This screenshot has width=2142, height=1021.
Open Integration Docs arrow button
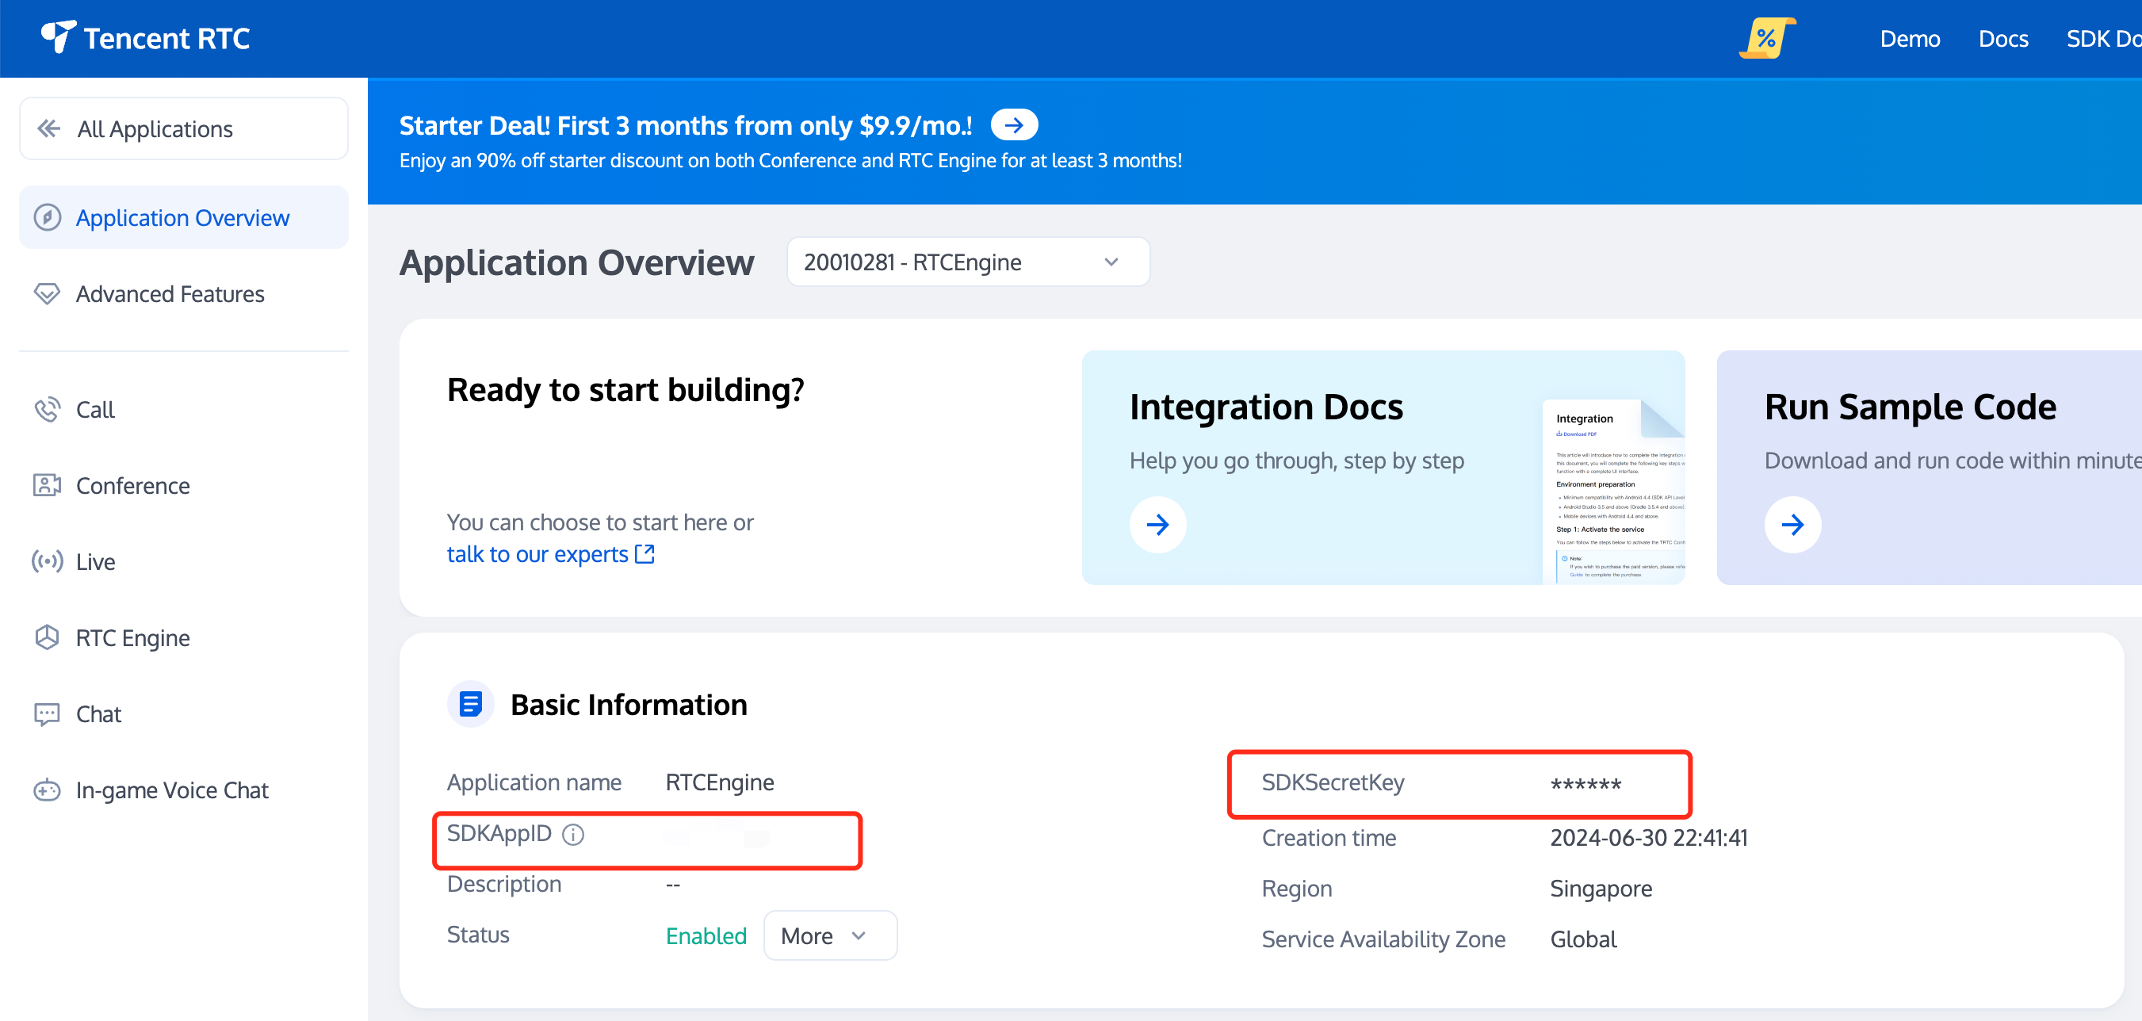(1157, 525)
